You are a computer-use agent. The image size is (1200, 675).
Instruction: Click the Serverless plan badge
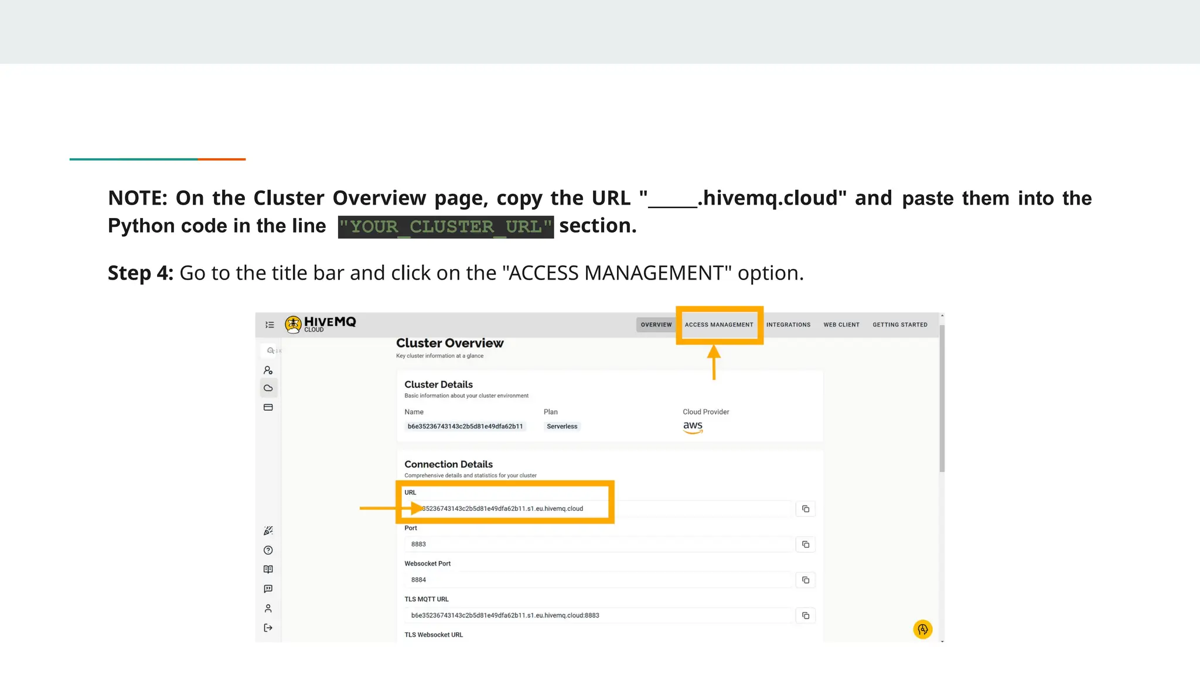click(562, 427)
